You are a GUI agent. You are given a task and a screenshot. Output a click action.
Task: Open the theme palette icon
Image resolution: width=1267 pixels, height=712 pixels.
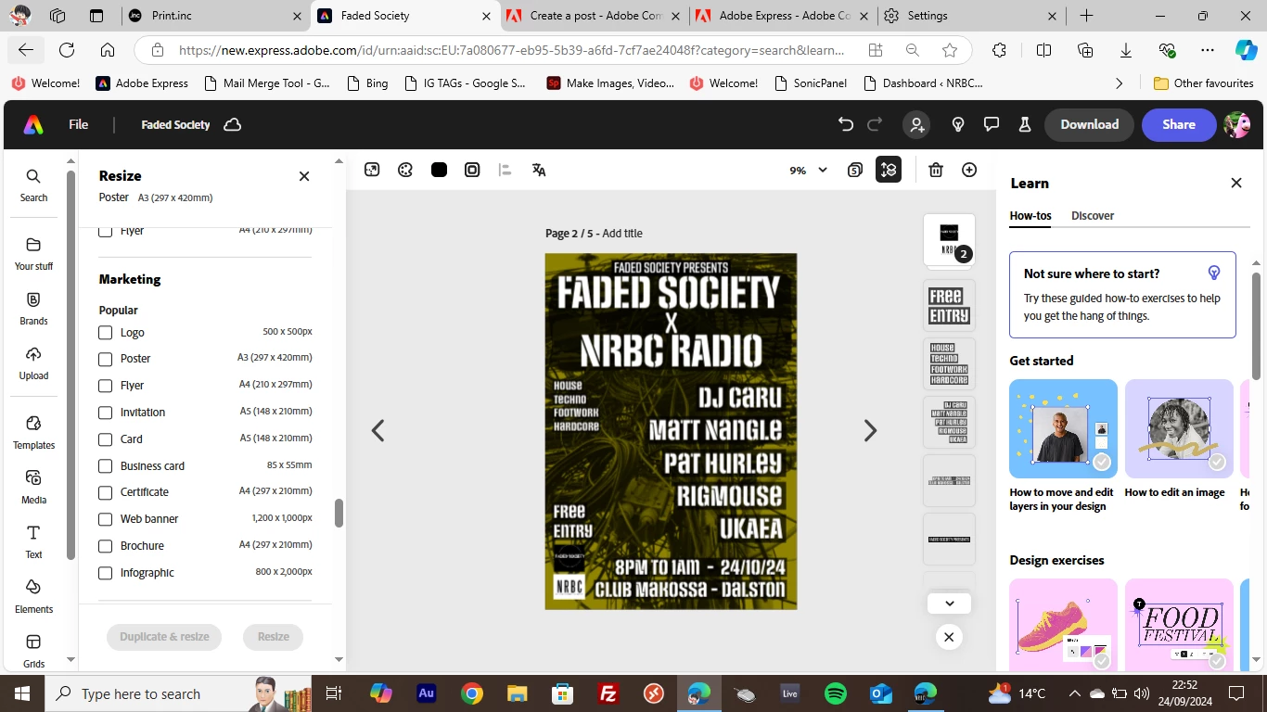tap(405, 170)
